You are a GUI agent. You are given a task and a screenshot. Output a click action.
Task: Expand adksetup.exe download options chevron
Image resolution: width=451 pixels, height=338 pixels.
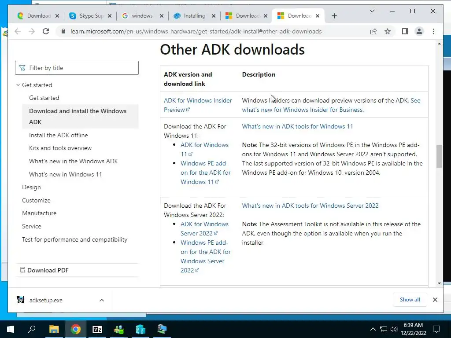click(102, 300)
